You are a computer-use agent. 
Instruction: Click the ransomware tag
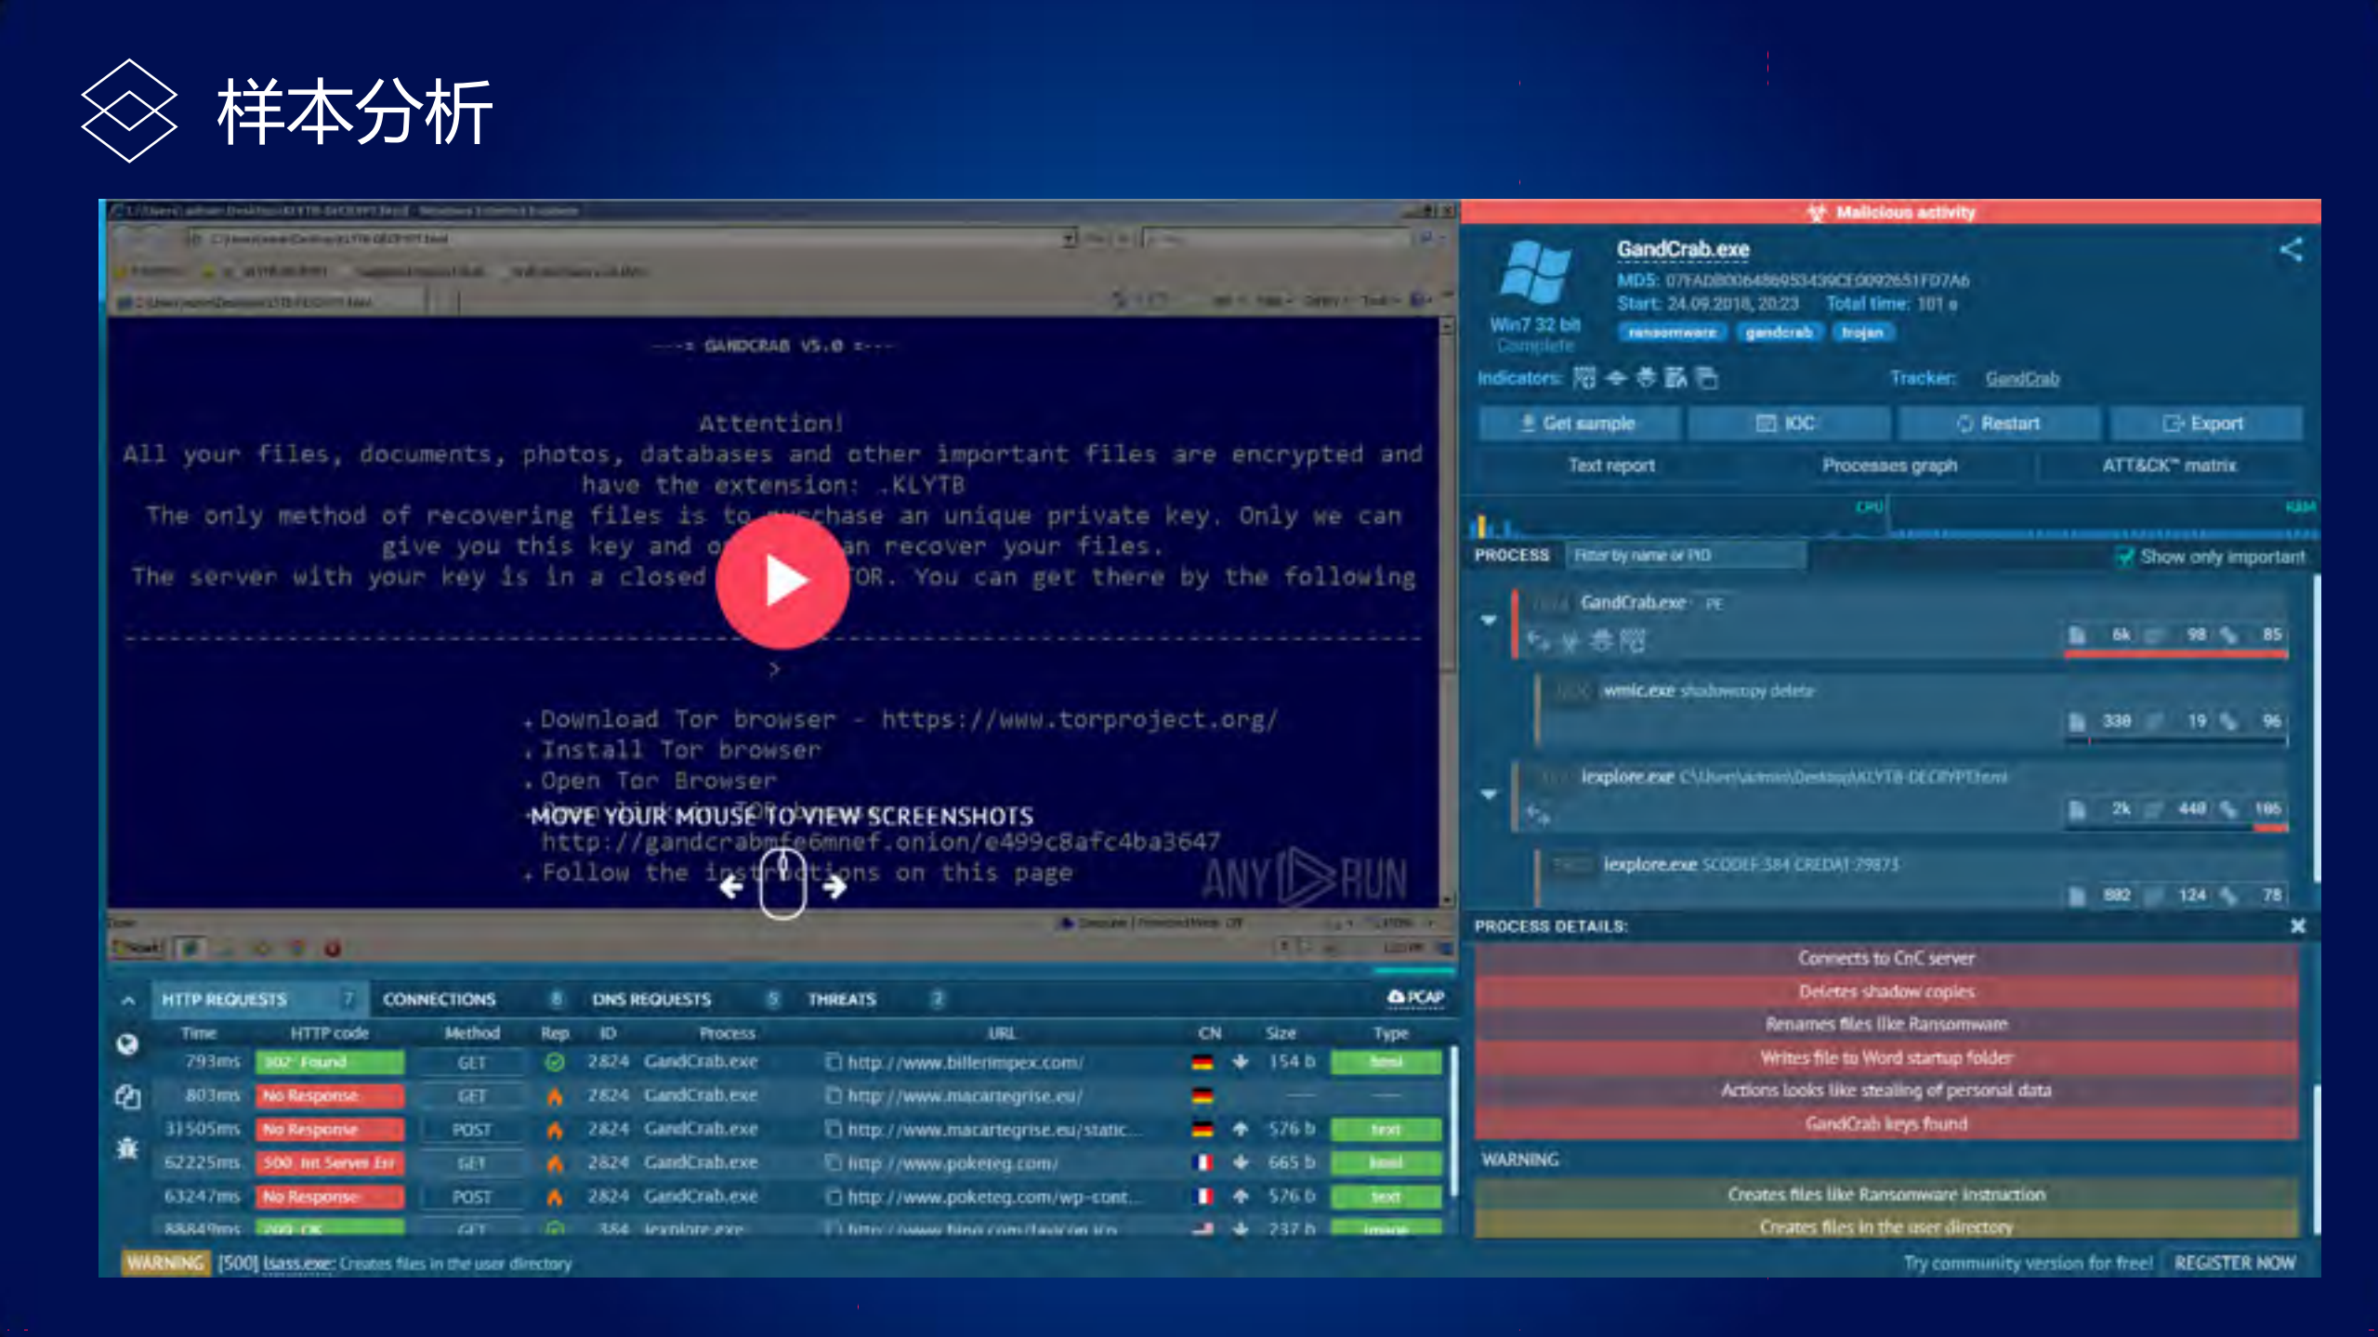pyautogui.click(x=1672, y=333)
